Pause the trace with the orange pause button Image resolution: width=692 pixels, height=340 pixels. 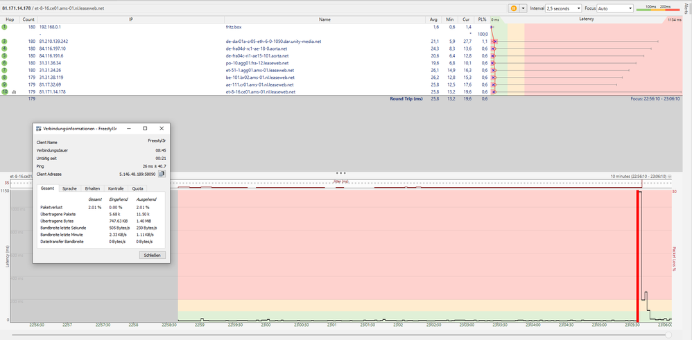point(514,8)
